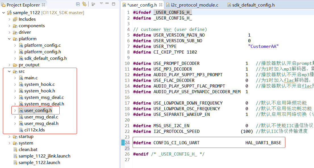Click Collapse All icon in Project Explorer
Viewport: 314px width, 168px height.
tap(78, 4)
